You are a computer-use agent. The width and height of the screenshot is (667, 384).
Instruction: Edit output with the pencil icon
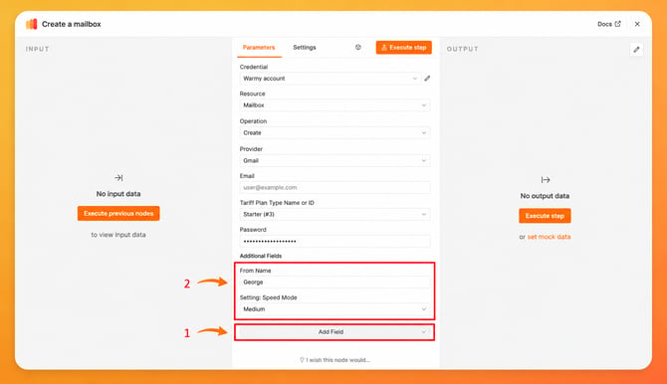(x=636, y=50)
